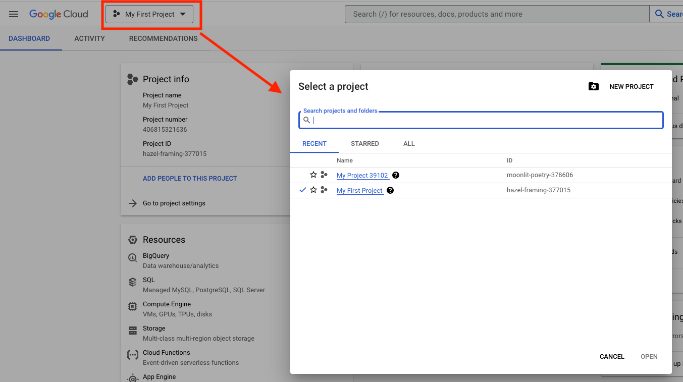Click the SQL resource icon

[x=132, y=282]
